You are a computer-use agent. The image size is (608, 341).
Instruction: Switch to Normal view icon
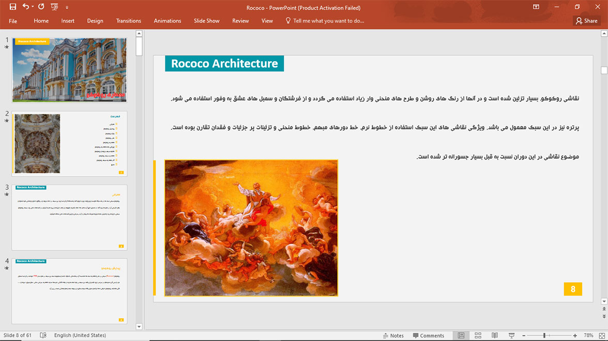coord(461,335)
